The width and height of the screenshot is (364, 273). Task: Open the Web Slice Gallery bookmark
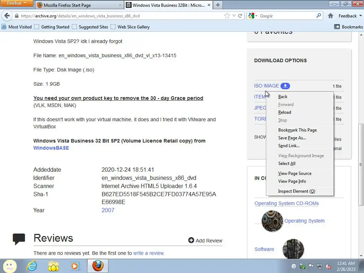[130, 27]
